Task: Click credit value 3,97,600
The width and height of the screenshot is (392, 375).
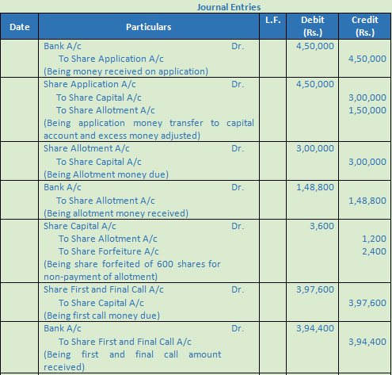Action: point(367,303)
